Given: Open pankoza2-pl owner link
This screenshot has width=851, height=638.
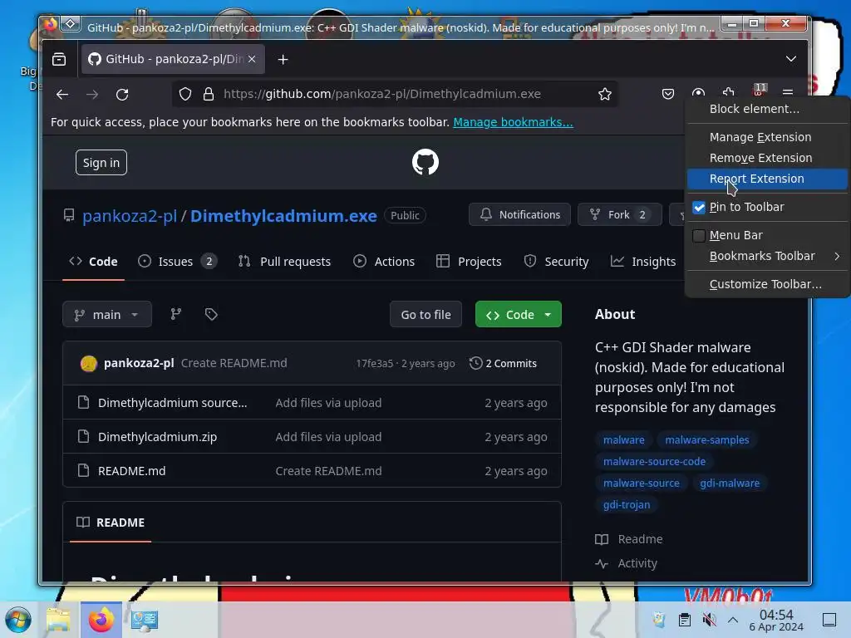Looking at the screenshot, I should [130, 216].
